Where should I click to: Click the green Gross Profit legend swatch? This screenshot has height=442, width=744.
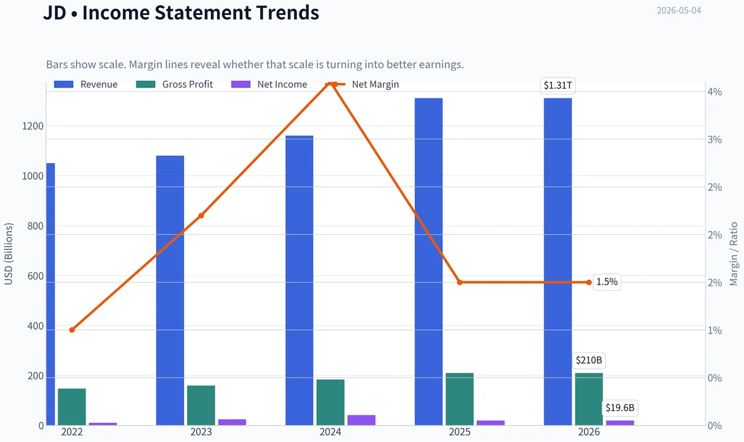(x=146, y=84)
